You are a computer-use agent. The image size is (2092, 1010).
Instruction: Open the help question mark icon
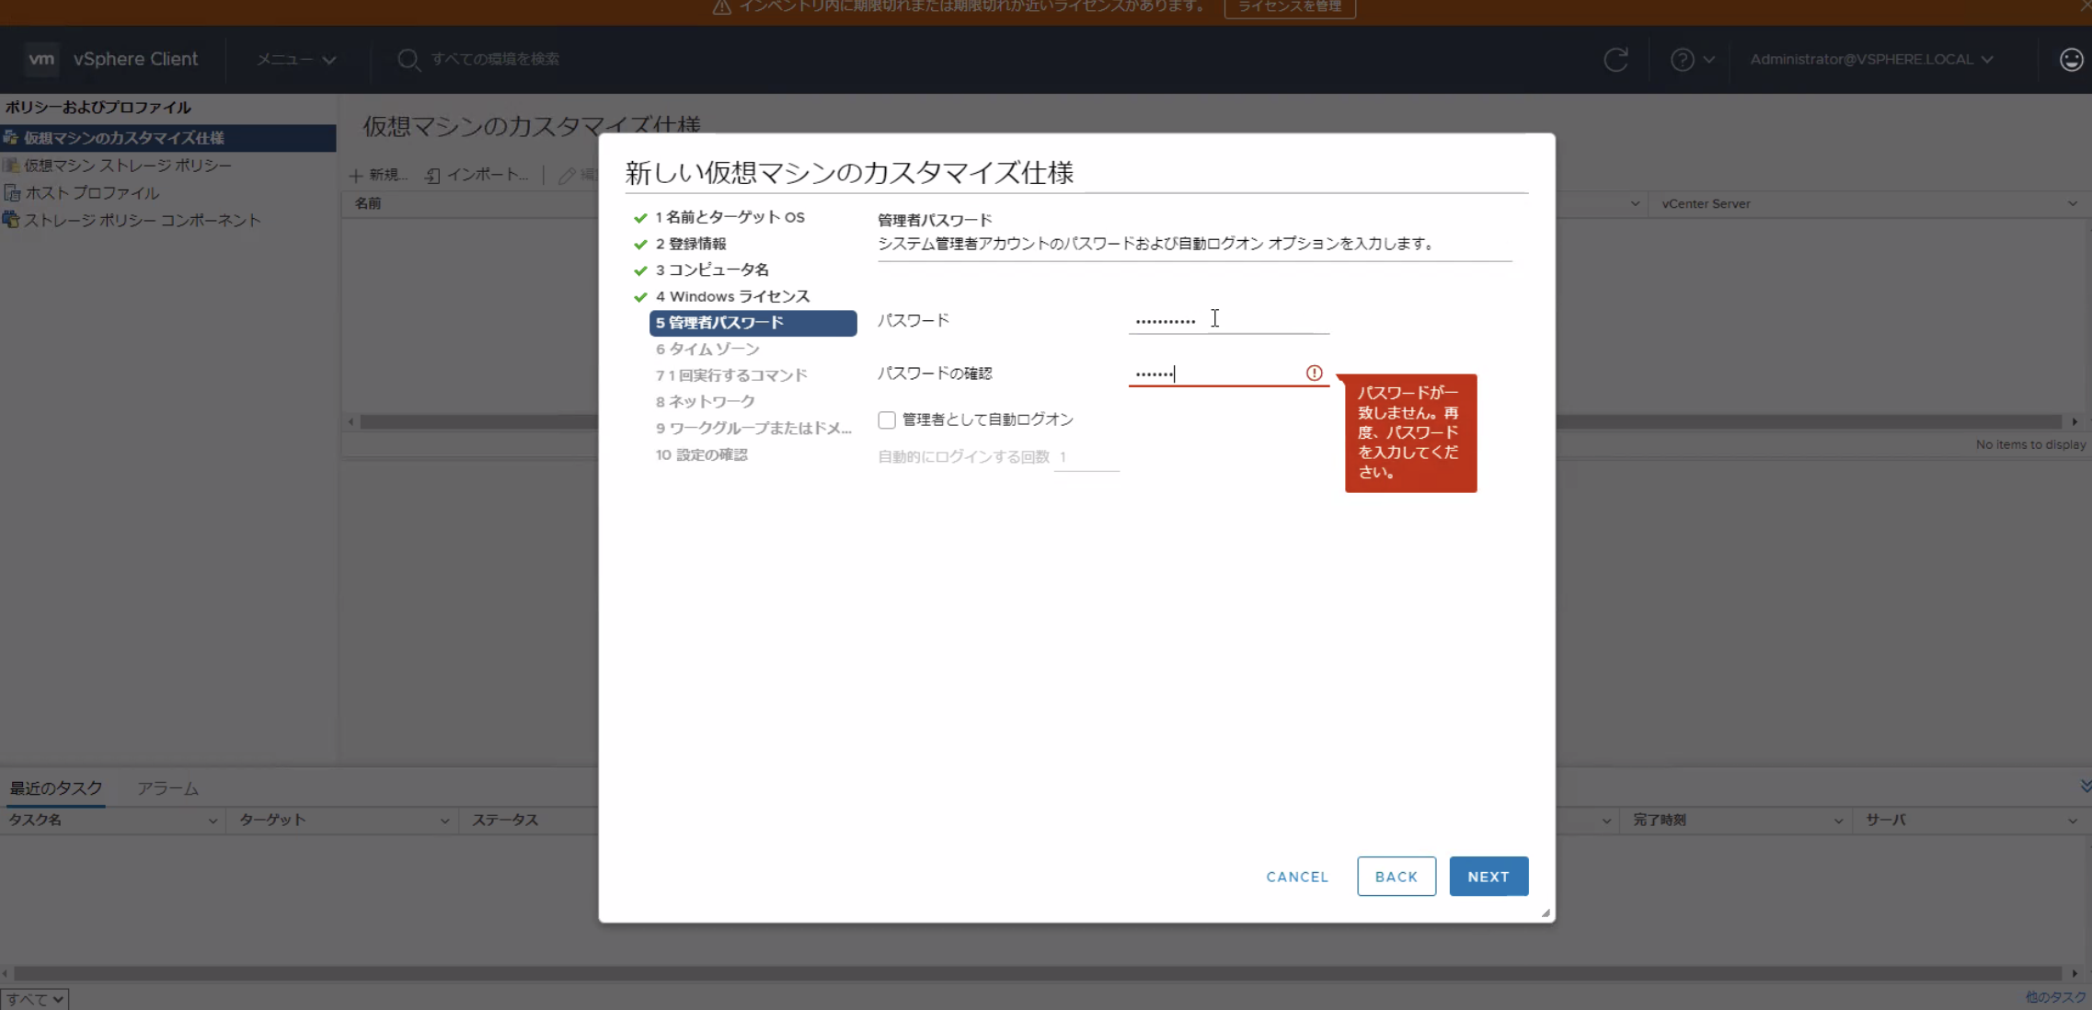(1684, 59)
